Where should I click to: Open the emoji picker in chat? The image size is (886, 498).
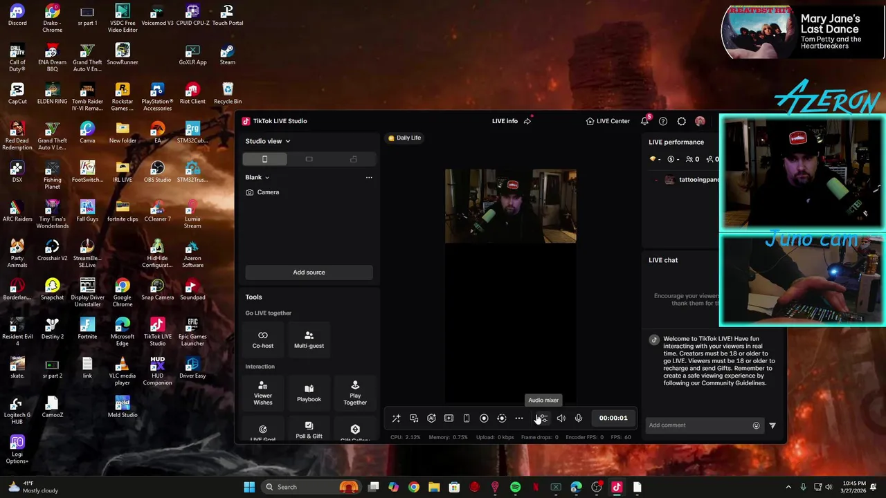(x=756, y=425)
